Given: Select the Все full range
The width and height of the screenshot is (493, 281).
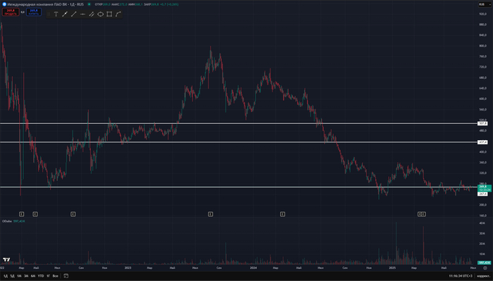Looking at the screenshot, I should (x=56, y=276).
